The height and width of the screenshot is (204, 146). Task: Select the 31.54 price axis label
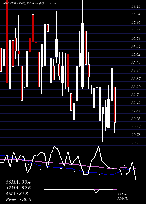[x=136, y=111]
